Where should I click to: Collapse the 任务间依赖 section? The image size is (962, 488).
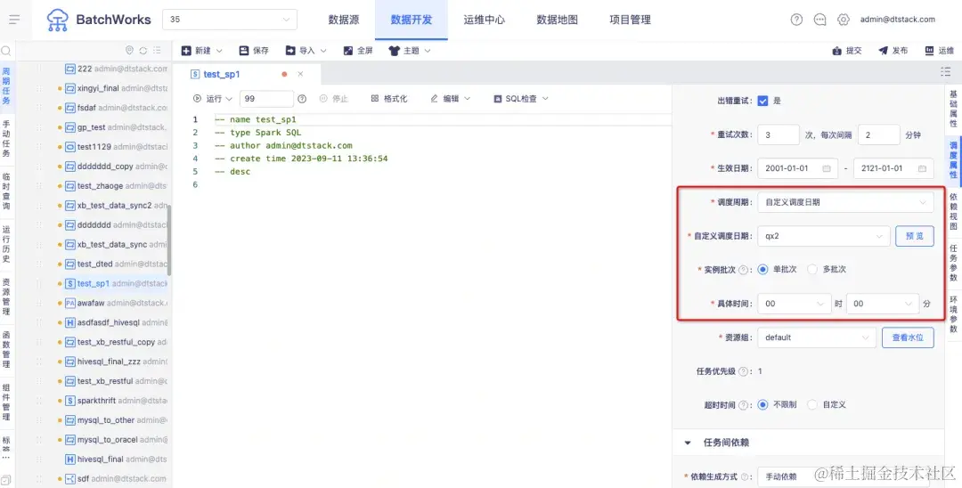point(688,443)
